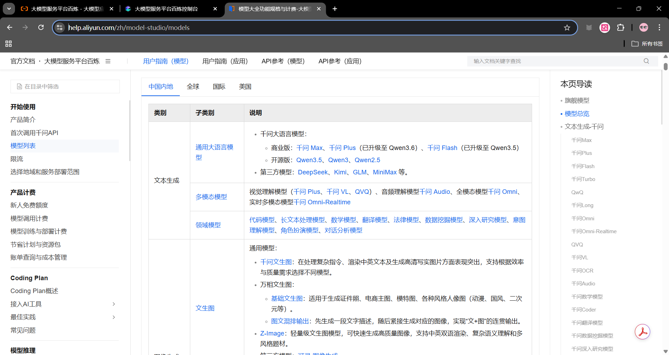The height and width of the screenshot is (355, 669).
Task: Jump to 模型总览 in page guide
Action: pos(577,114)
